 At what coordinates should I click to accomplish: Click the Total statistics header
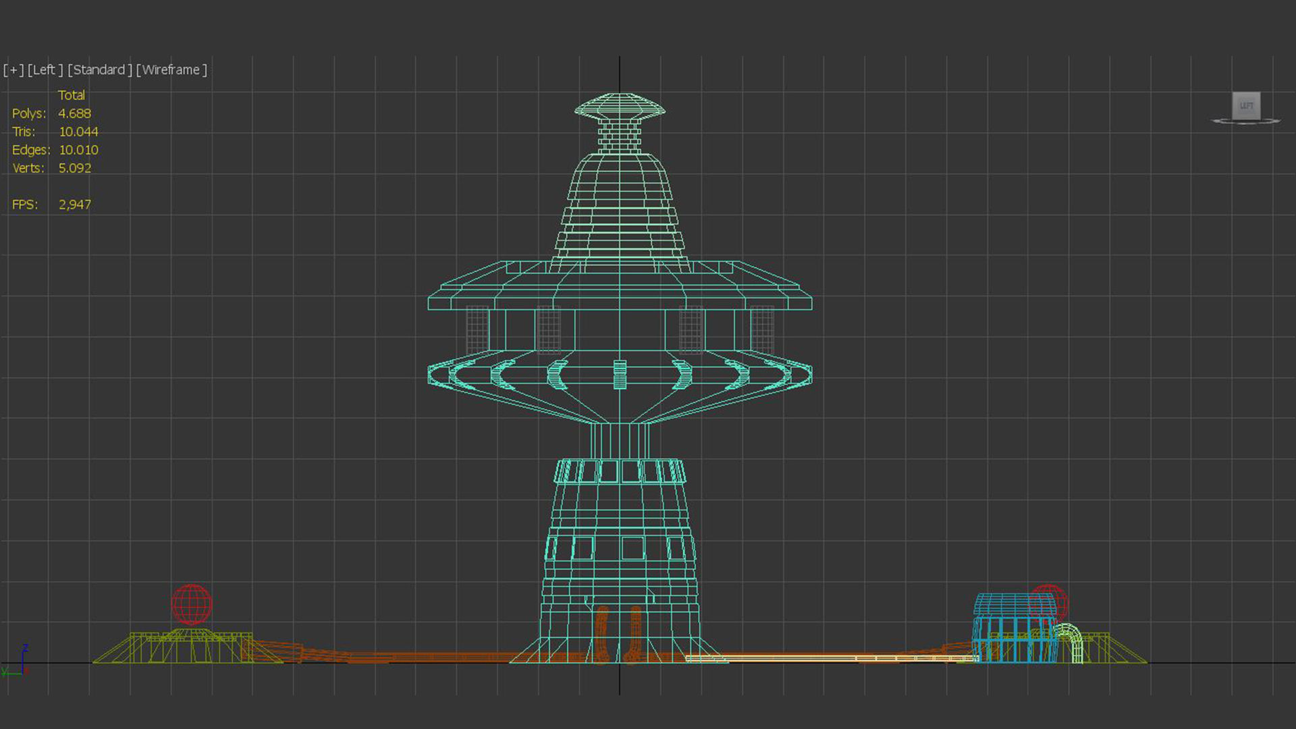click(72, 95)
